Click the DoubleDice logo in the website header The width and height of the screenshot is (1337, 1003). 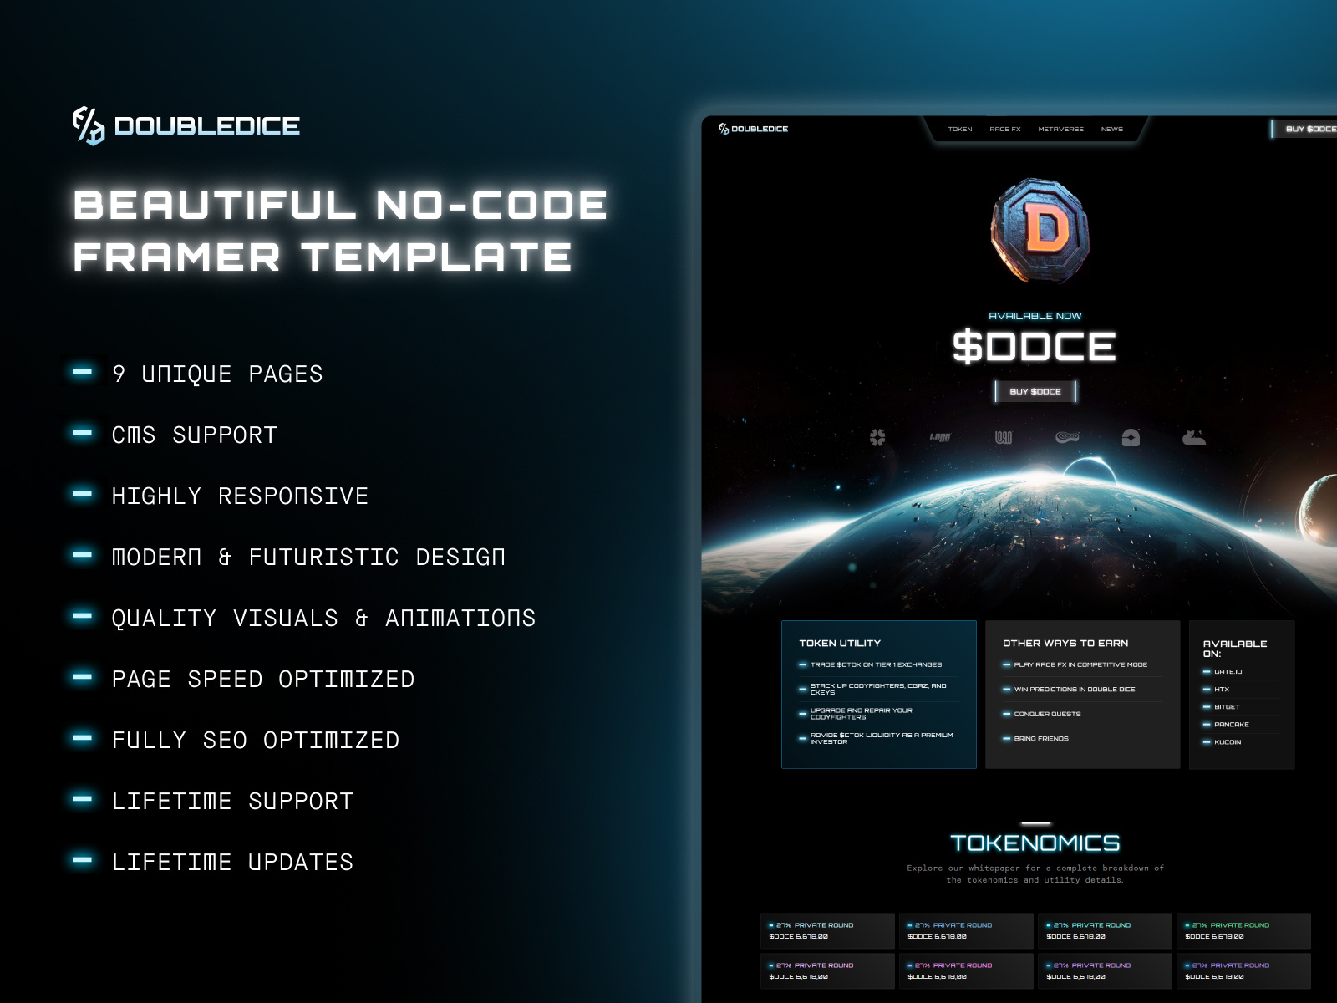pyautogui.click(x=752, y=127)
